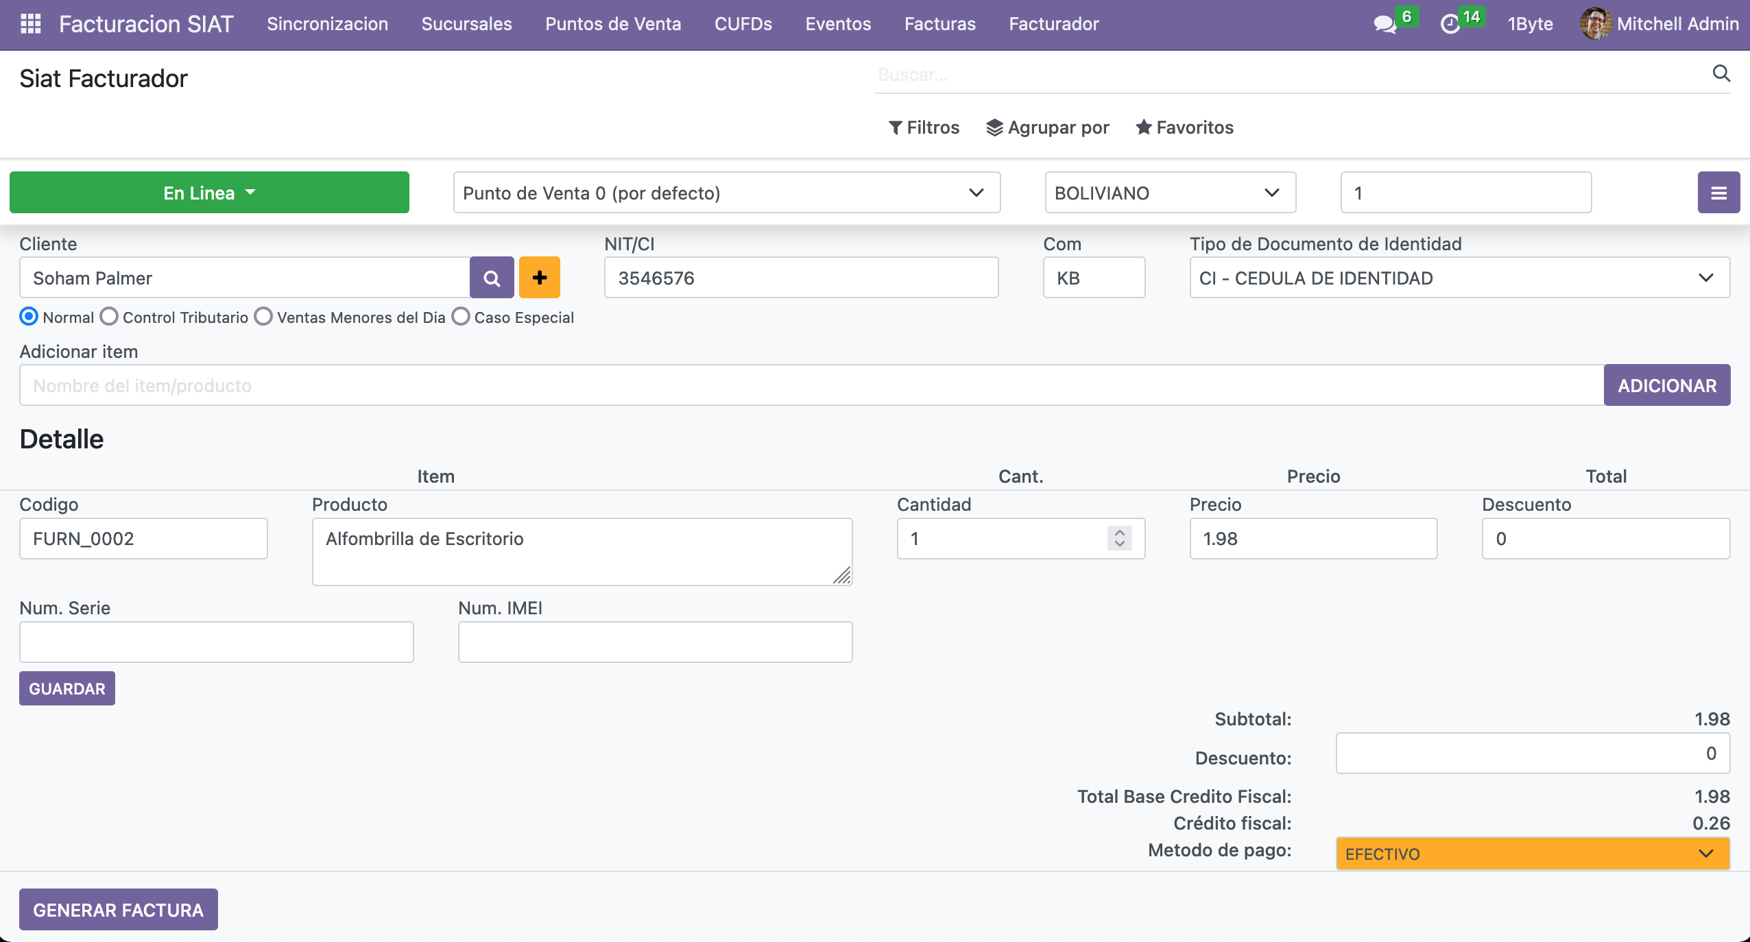Open the activities clock icon
Viewport: 1750px width, 942px height.
point(1450,25)
